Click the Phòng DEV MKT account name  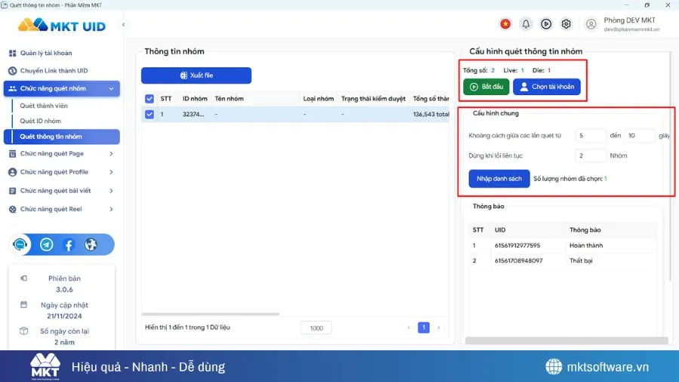(629, 20)
